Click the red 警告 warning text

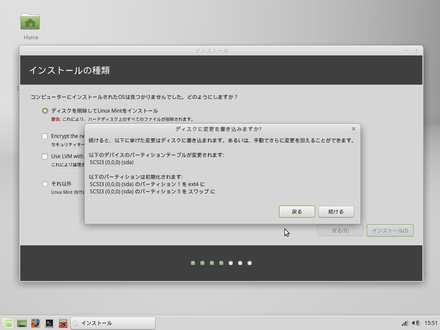pyautogui.click(x=56, y=119)
